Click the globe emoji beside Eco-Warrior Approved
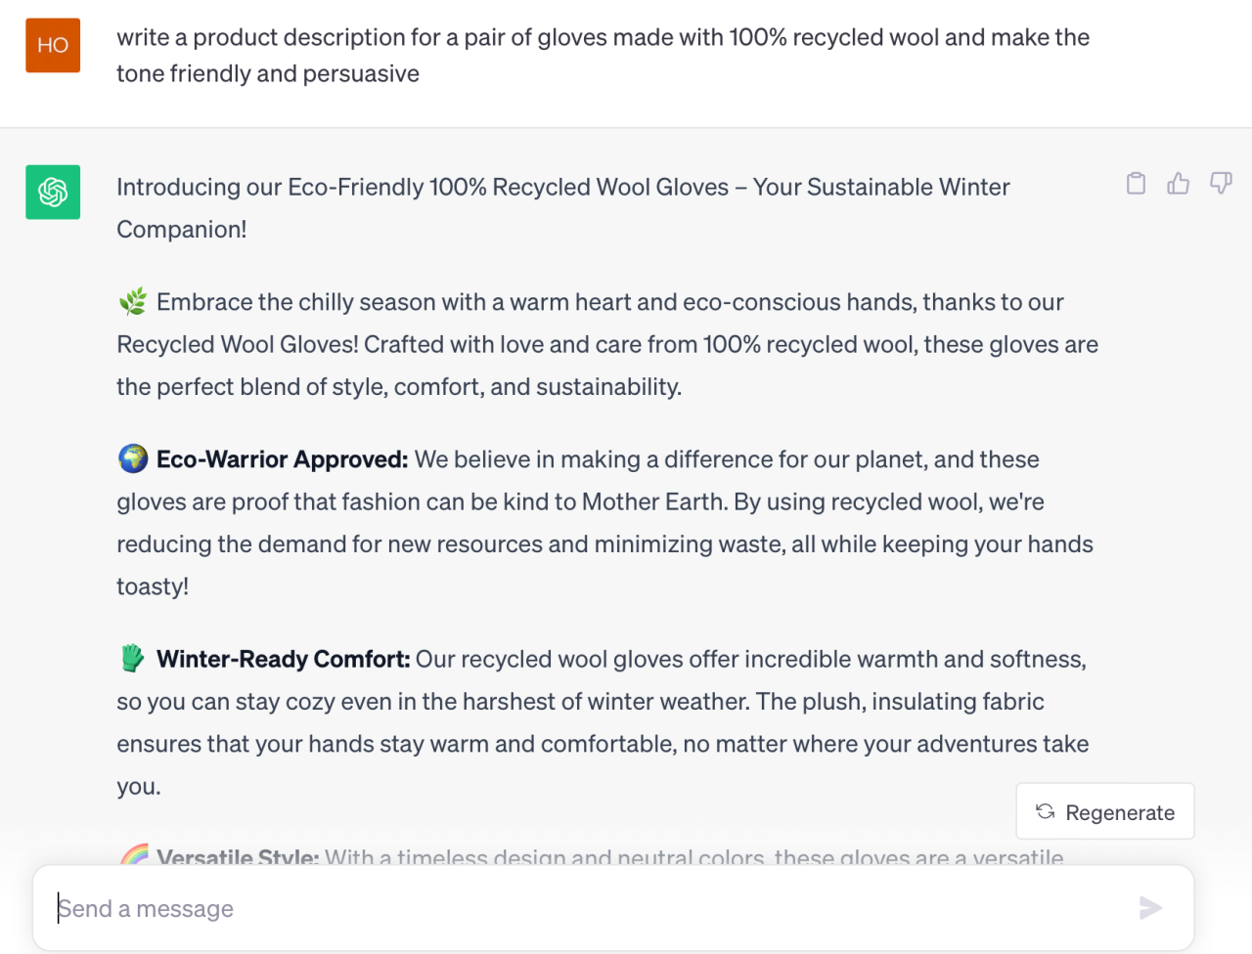1252x954 pixels. 133,458
